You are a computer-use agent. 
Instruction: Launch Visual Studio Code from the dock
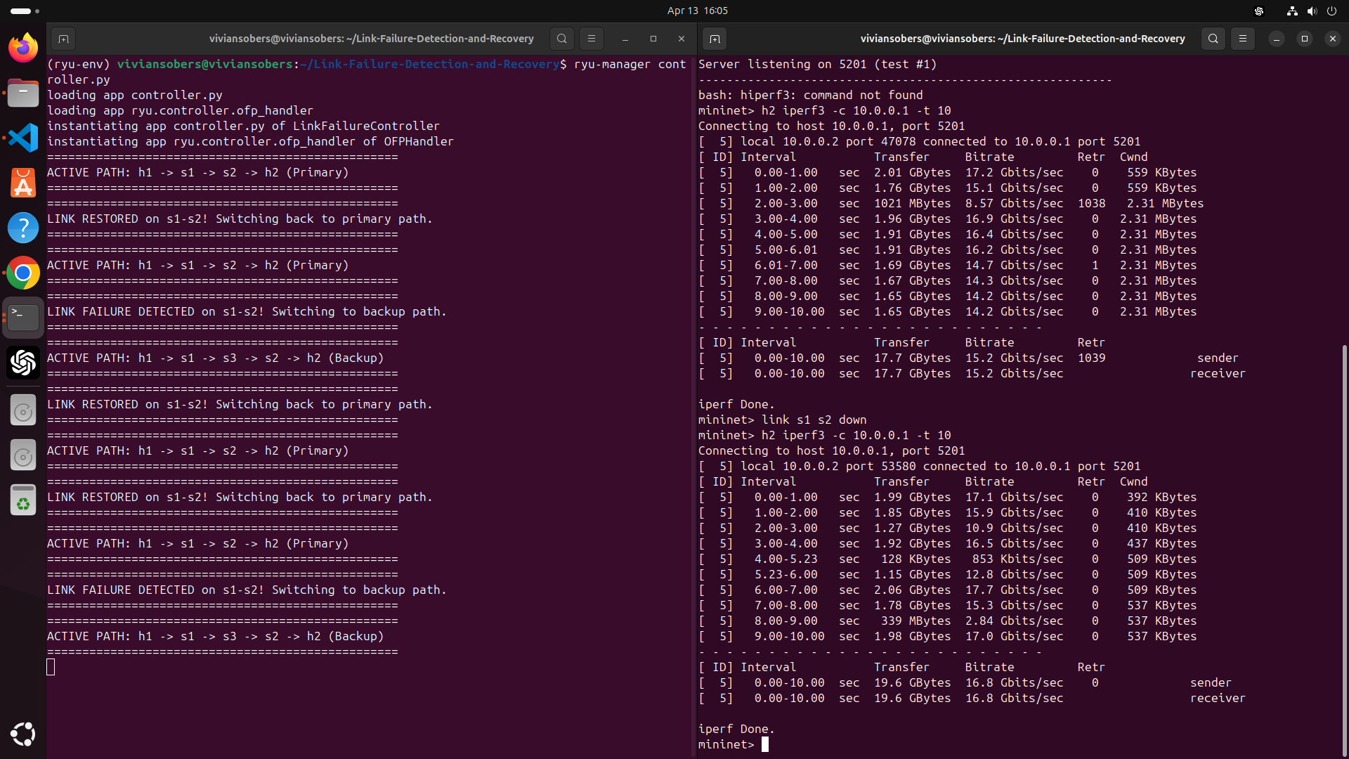[23, 138]
